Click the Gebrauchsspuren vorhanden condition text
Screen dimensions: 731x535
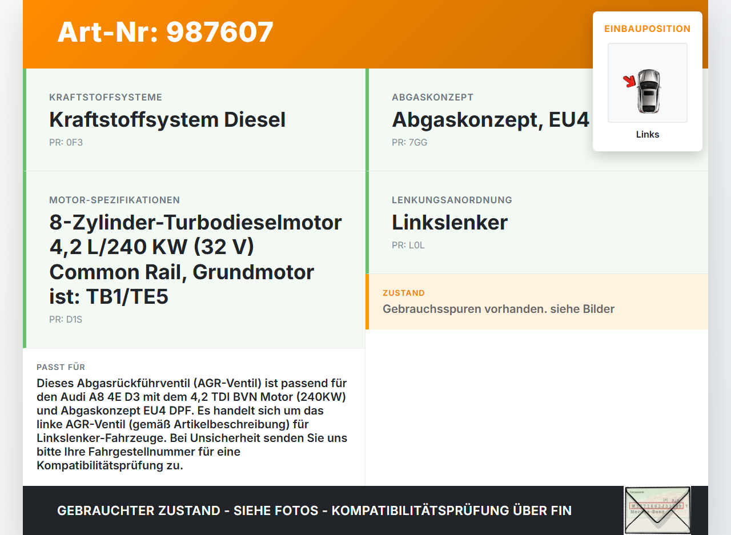click(x=499, y=309)
